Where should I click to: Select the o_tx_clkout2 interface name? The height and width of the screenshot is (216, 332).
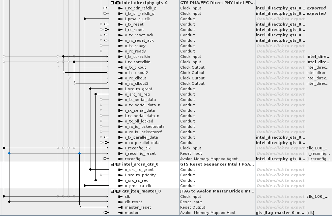coord(136,73)
